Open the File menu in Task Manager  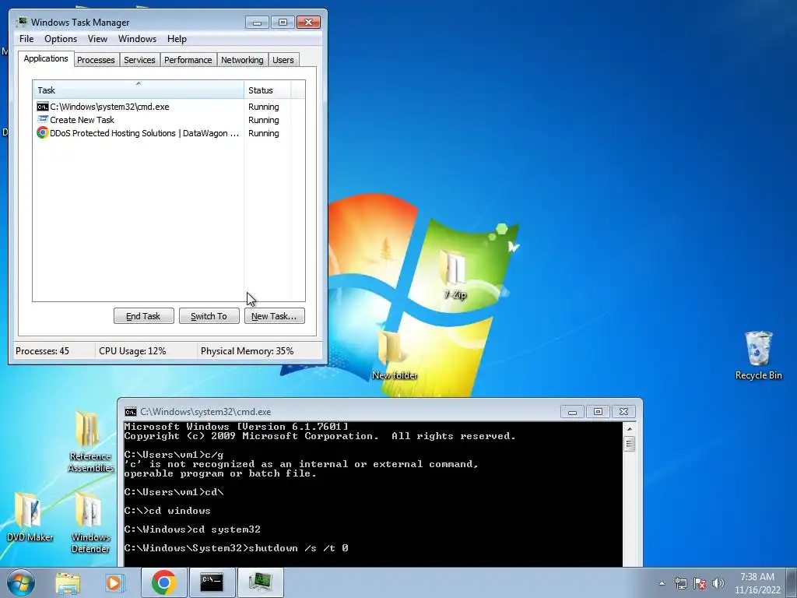[x=26, y=39]
